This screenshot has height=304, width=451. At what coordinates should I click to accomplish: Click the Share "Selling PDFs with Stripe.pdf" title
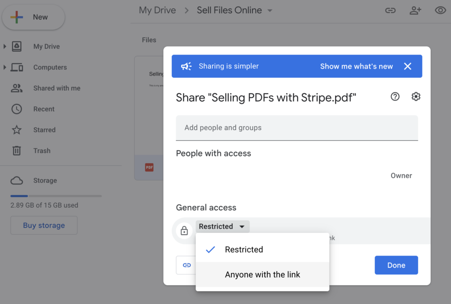(x=266, y=98)
